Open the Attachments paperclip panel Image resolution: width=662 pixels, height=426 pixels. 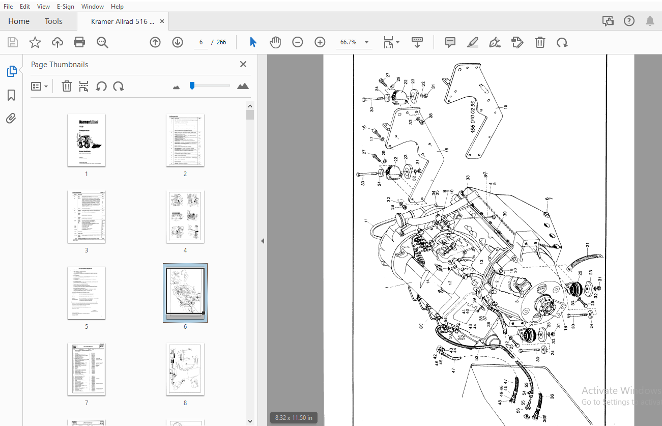pyautogui.click(x=11, y=119)
